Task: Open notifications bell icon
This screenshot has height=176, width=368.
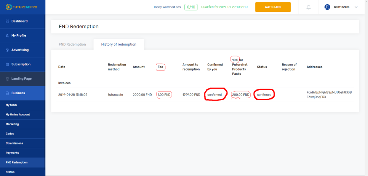Action: 309,7
